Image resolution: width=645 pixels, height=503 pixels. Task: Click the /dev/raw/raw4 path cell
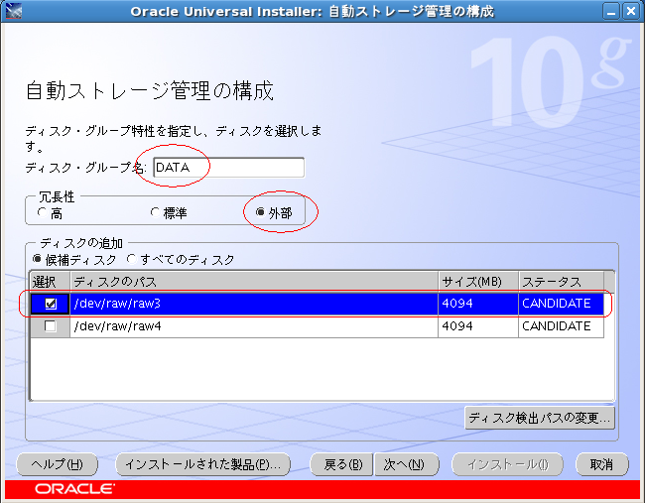coord(254,326)
